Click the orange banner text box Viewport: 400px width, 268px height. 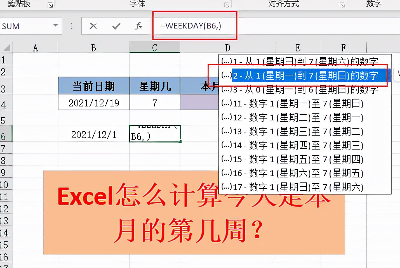tap(194, 213)
